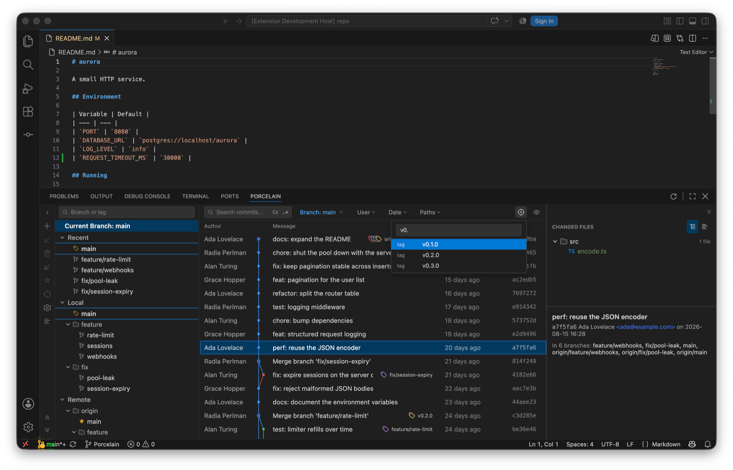Switch changed files to list view

(705, 227)
